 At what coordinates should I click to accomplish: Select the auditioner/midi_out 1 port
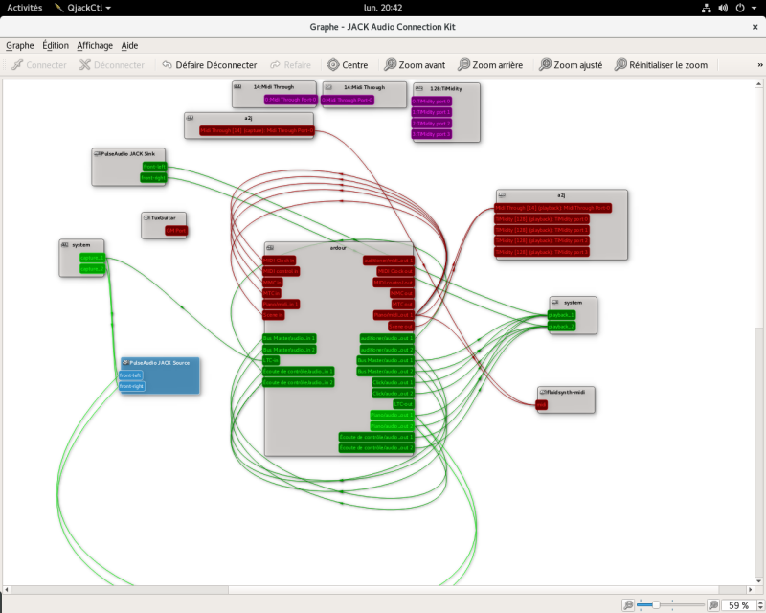coord(389,261)
